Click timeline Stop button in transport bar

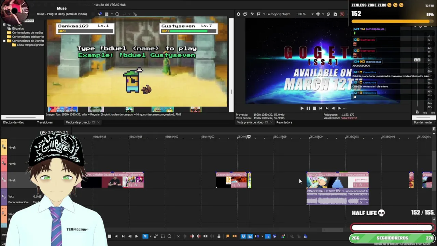coord(109,236)
